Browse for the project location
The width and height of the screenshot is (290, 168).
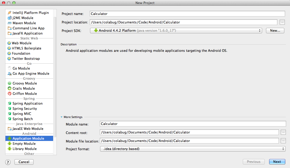pos(282,22)
